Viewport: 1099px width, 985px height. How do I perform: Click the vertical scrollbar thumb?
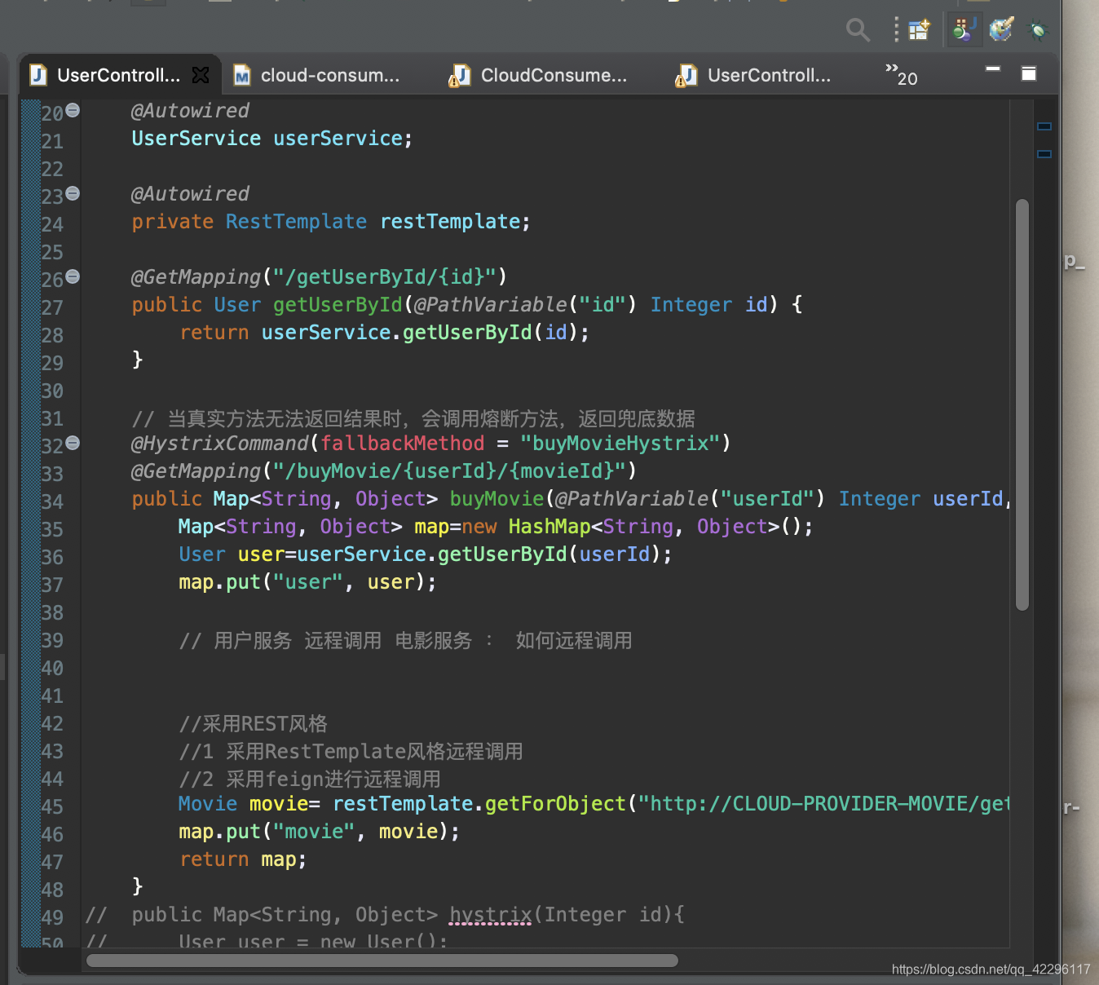pos(1022,404)
